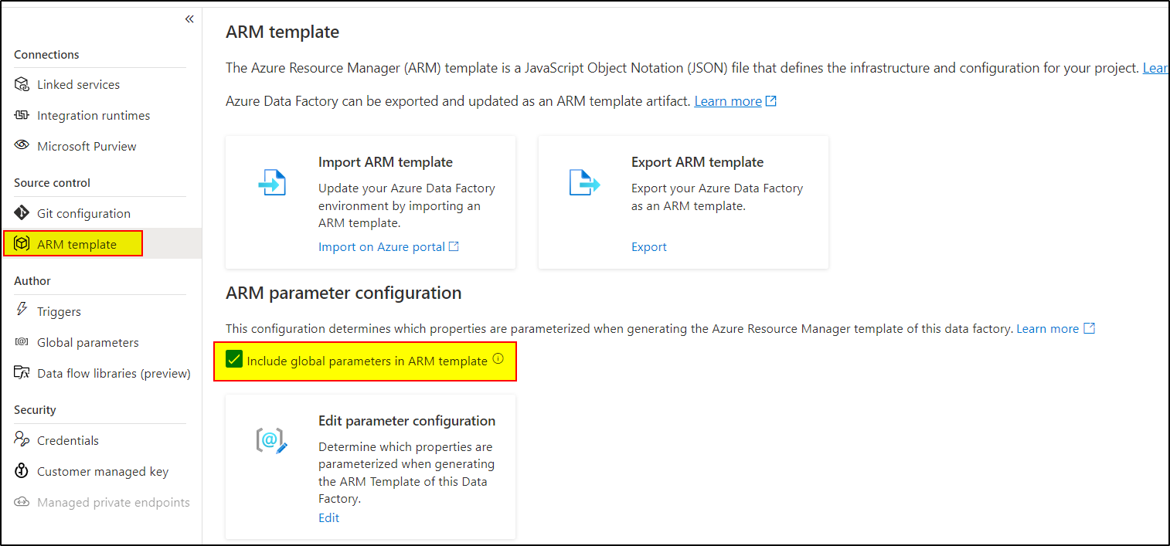Click the Author section header
Screen dimensions: 1170x546
tap(32, 281)
